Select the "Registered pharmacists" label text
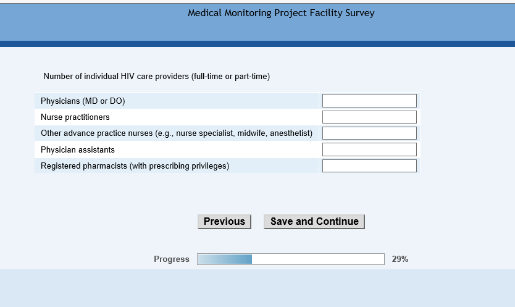This screenshot has width=515, height=307. click(x=135, y=166)
